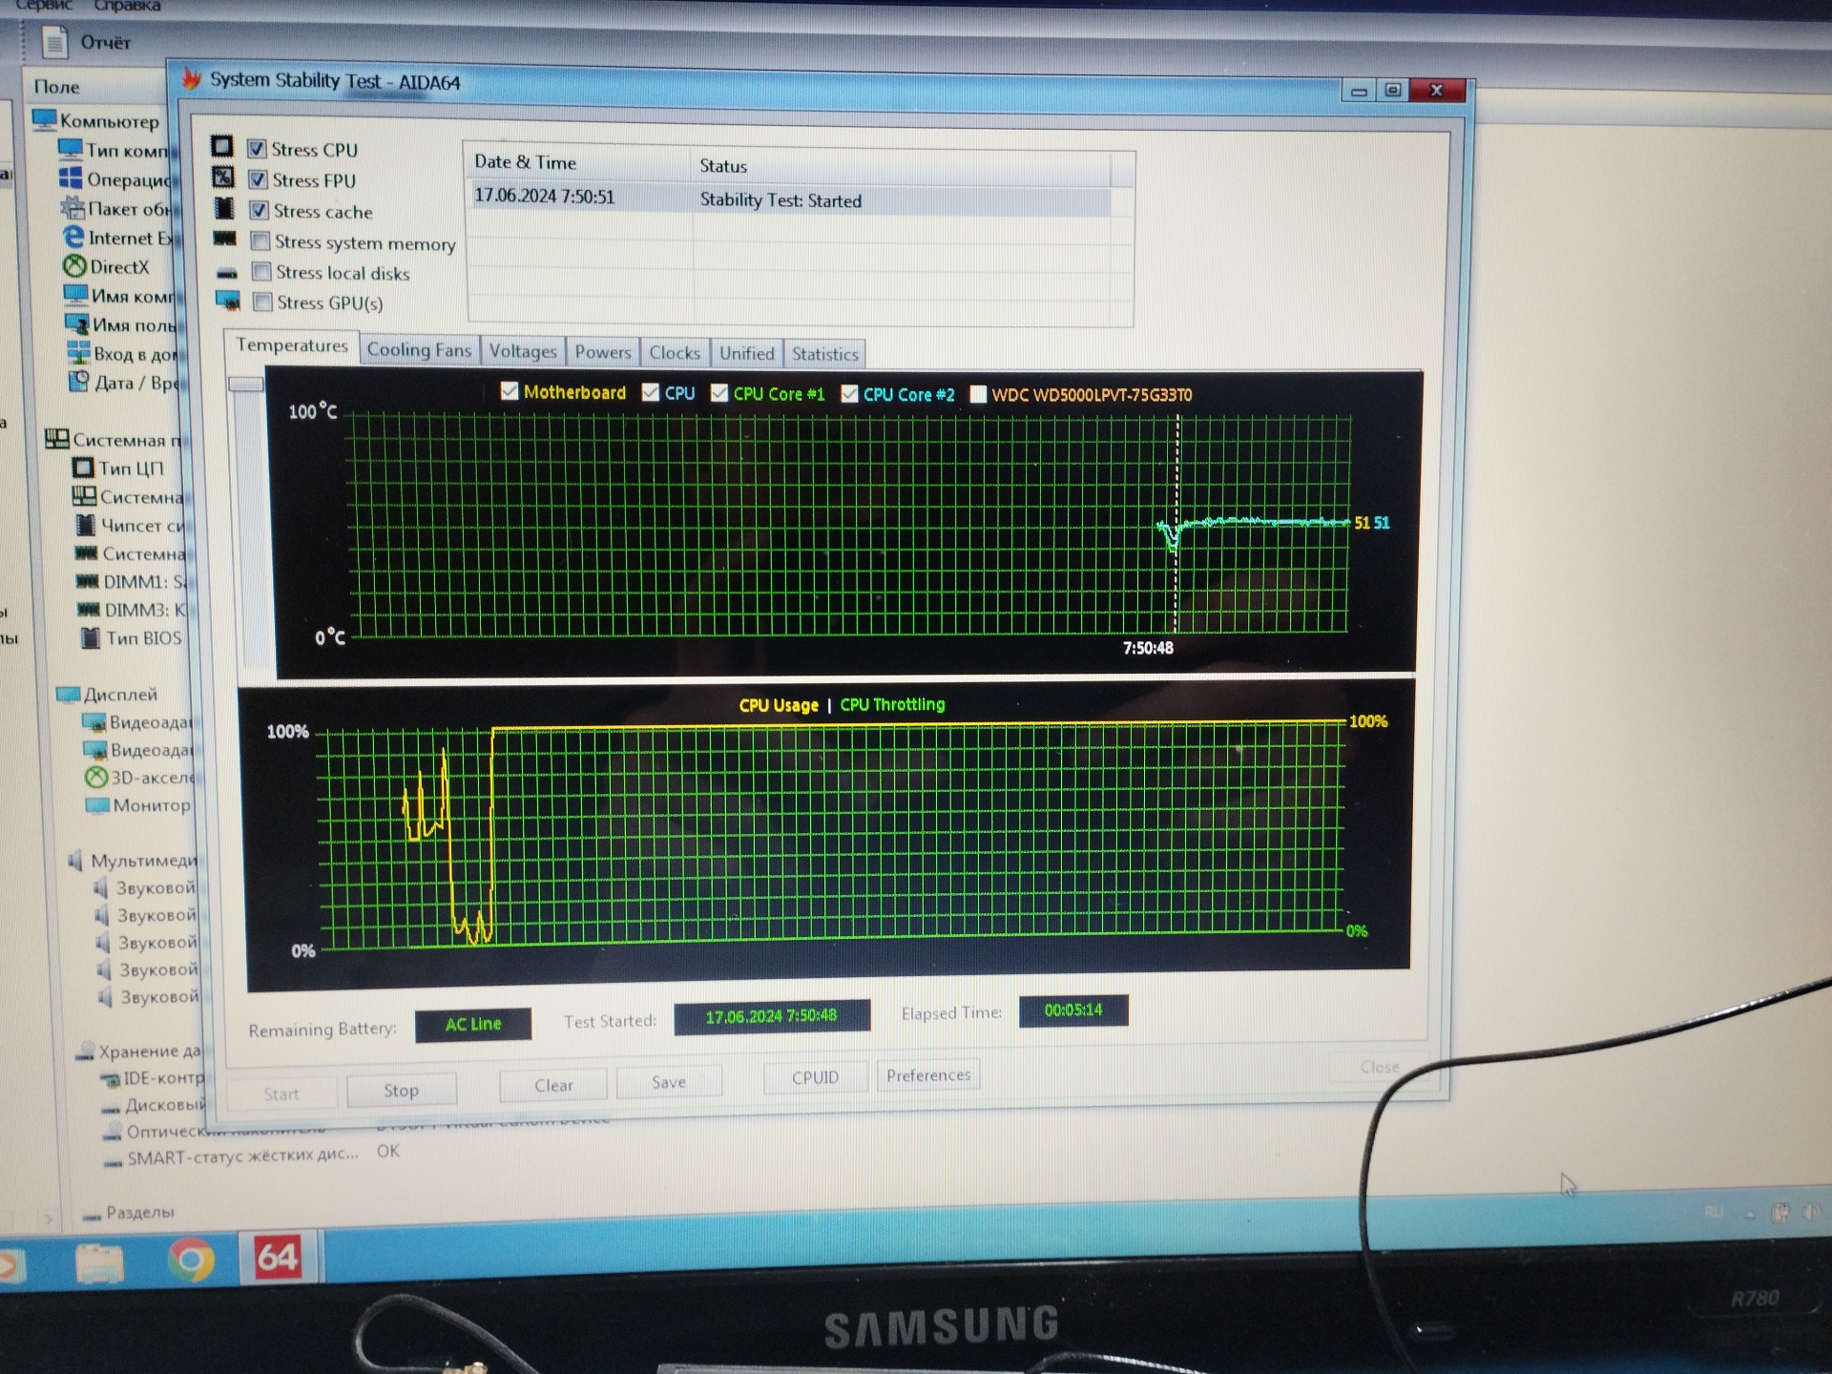Click the Поле column header

57,87
